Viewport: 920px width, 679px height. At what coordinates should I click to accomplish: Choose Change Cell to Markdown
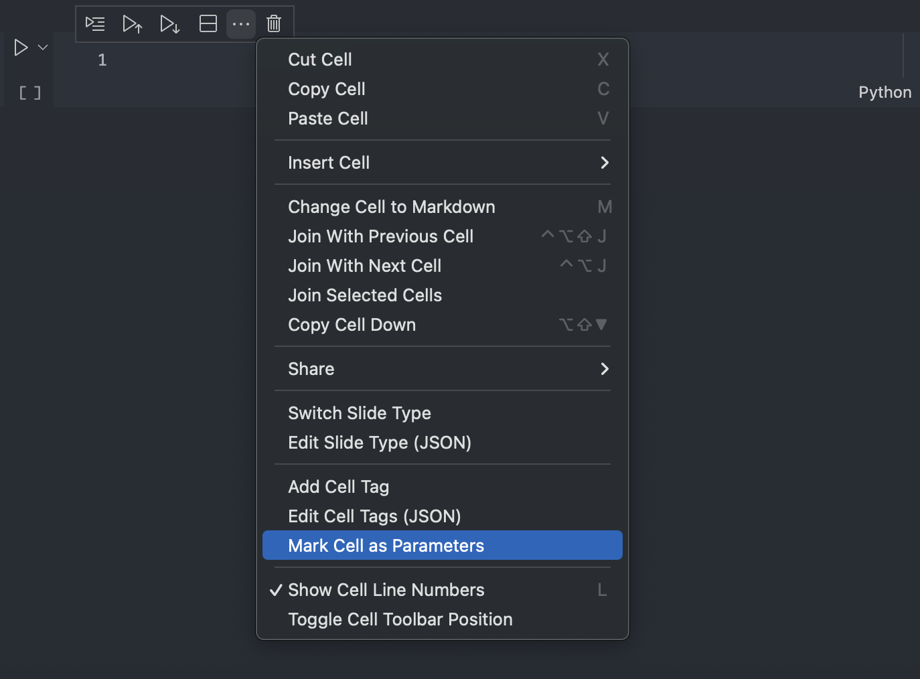(443, 207)
